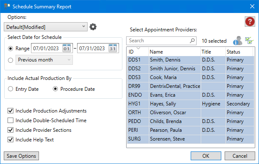Viewport: 259px width, 164px height.
Task: Select provider row Pearson, Paula
Action: pos(191,130)
